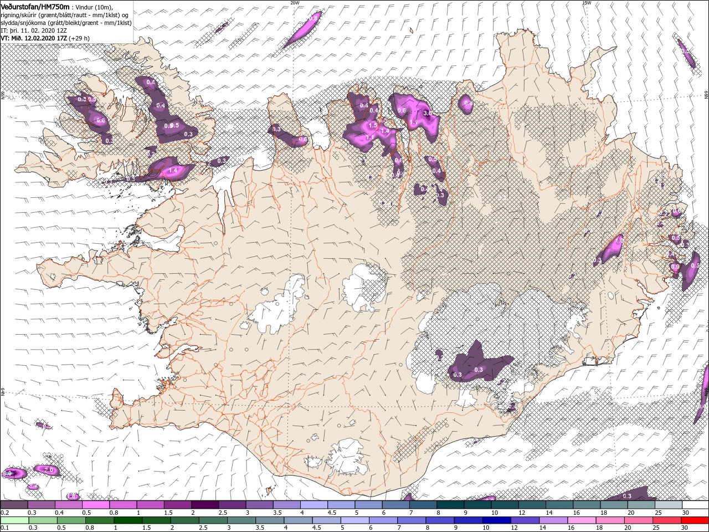709x532 pixels.
Task: Select lower scale swatch between 10 and 12
Action: (497, 520)
